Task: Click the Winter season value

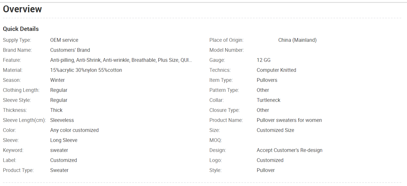Action: 57,80
